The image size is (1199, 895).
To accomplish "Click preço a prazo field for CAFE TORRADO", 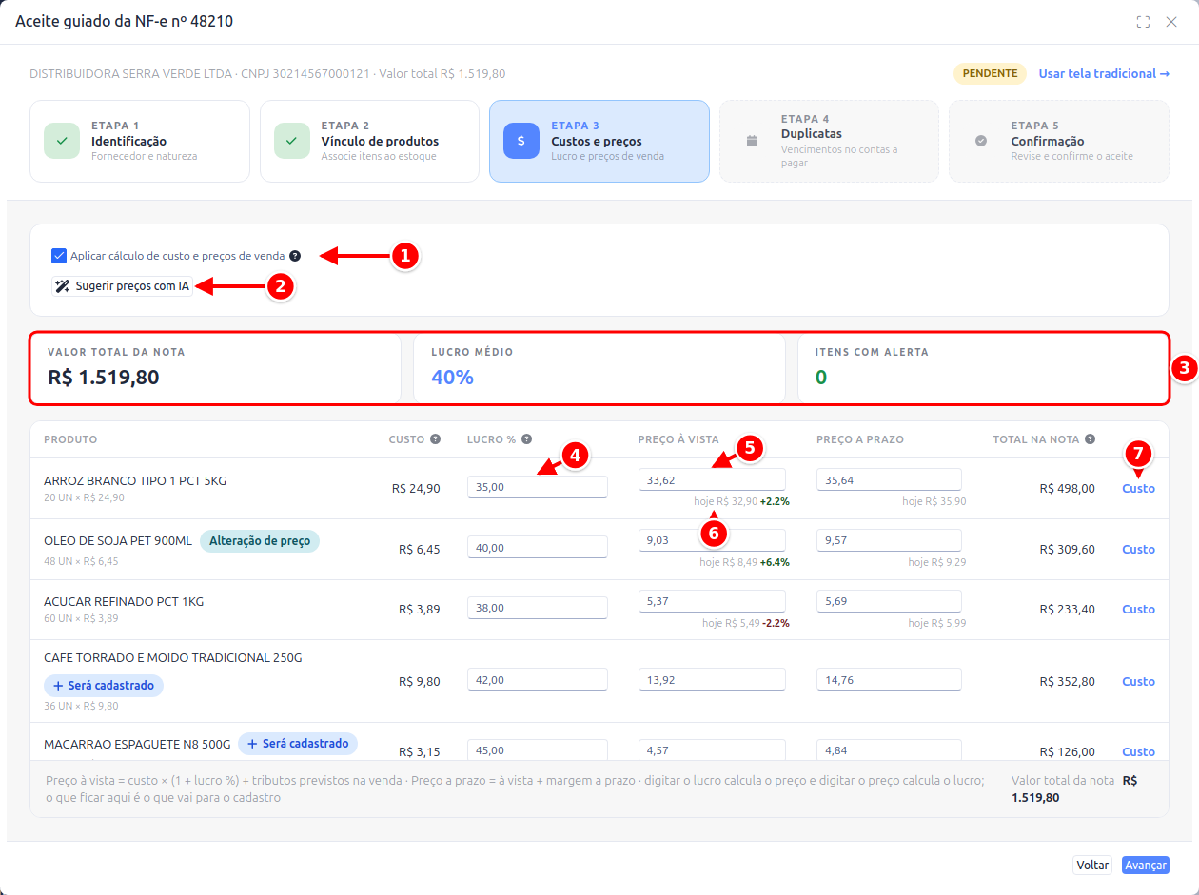I will [x=890, y=680].
